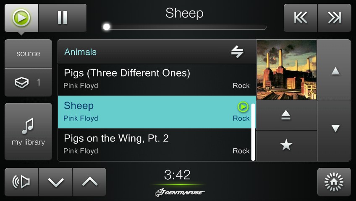Viewport: 356px width, 201px height.
Task: Skip forward to the next track
Action: [x=334, y=18]
